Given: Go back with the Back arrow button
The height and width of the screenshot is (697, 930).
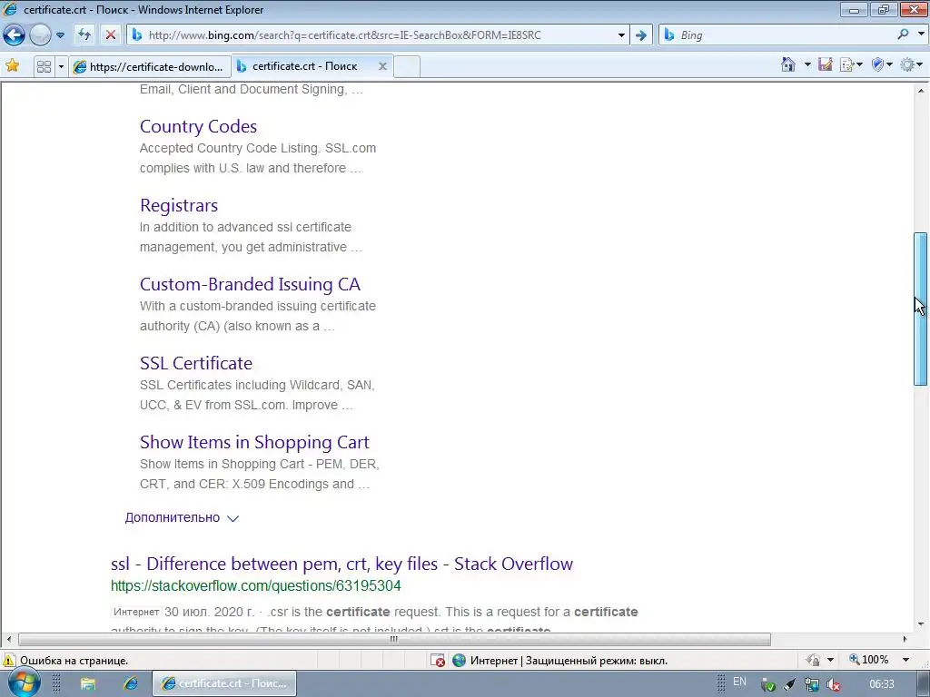Looking at the screenshot, I should (x=14, y=35).
